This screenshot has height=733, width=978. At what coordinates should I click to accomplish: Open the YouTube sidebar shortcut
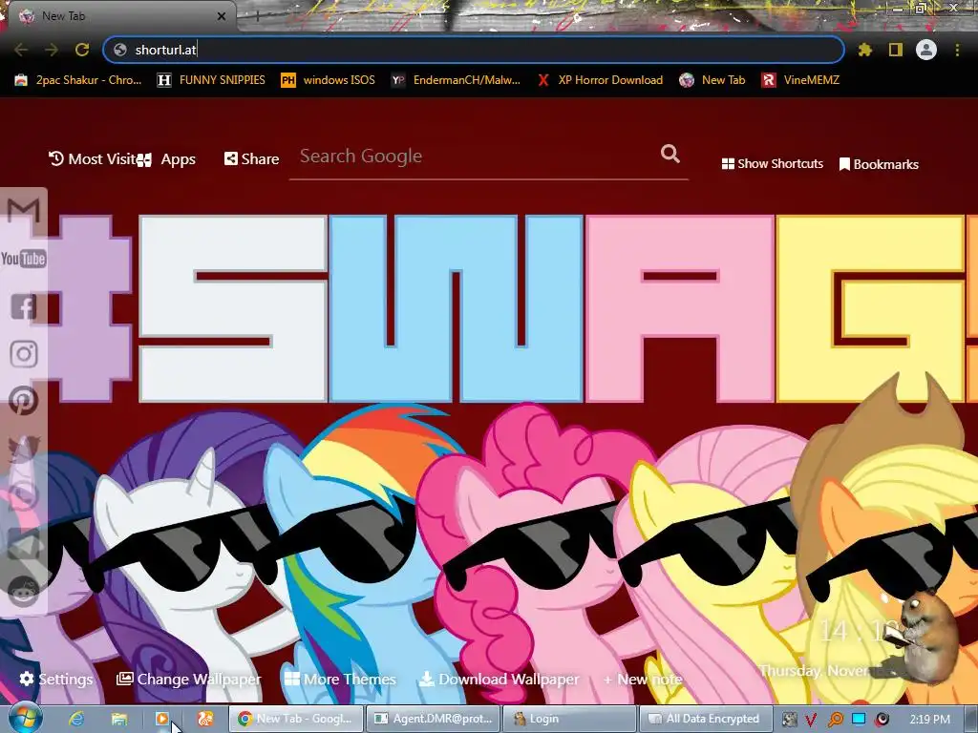(x=24, y=259)
